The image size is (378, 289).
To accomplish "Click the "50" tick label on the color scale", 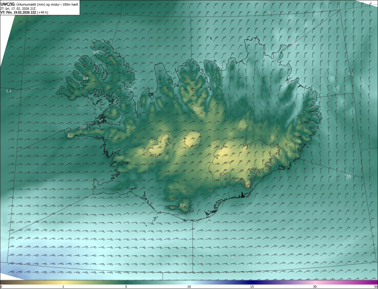I will point(376,287).
